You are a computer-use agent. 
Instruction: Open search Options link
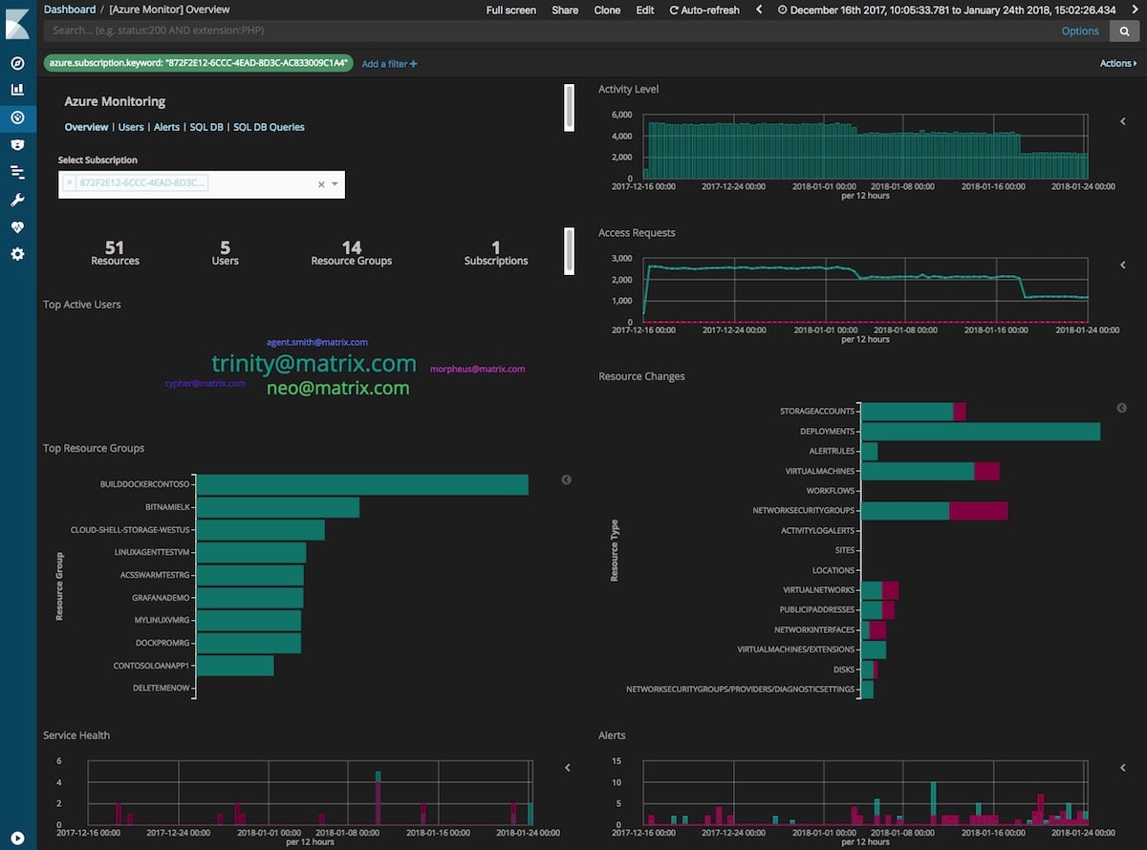coord(1080,31)
